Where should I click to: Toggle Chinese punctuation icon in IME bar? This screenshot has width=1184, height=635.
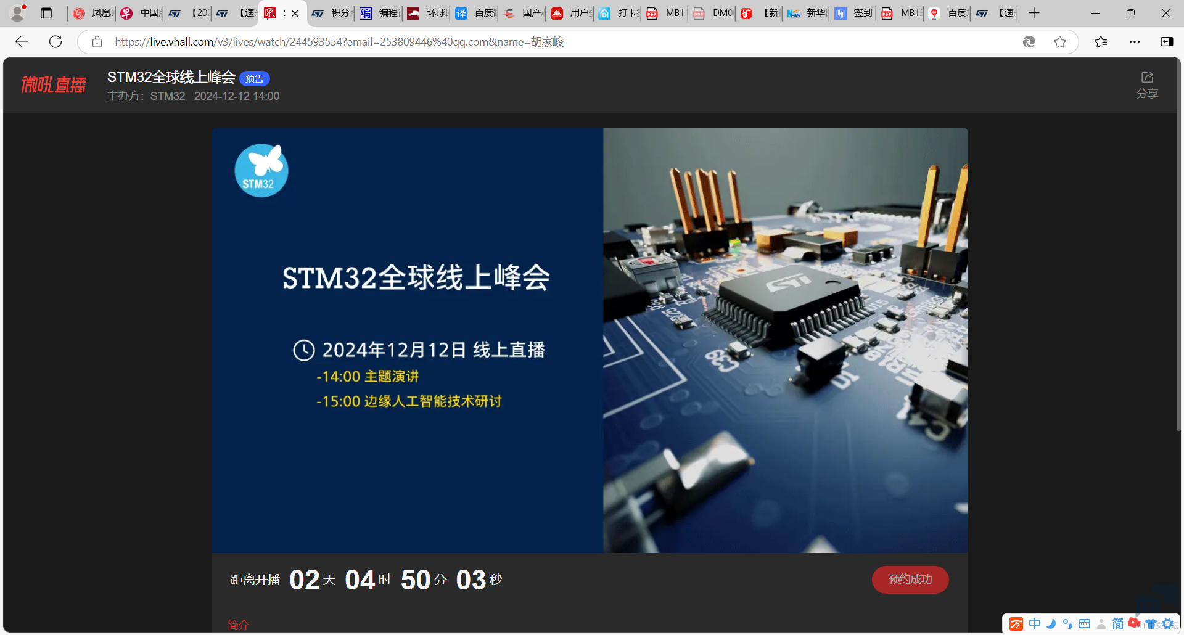(1067, 624)
